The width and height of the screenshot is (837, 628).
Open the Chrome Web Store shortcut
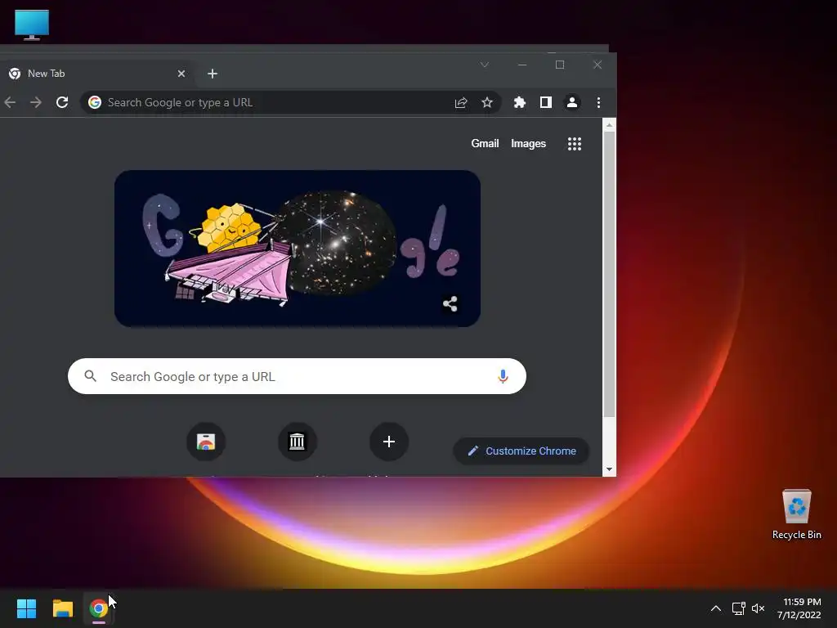(x=205, y=442)
